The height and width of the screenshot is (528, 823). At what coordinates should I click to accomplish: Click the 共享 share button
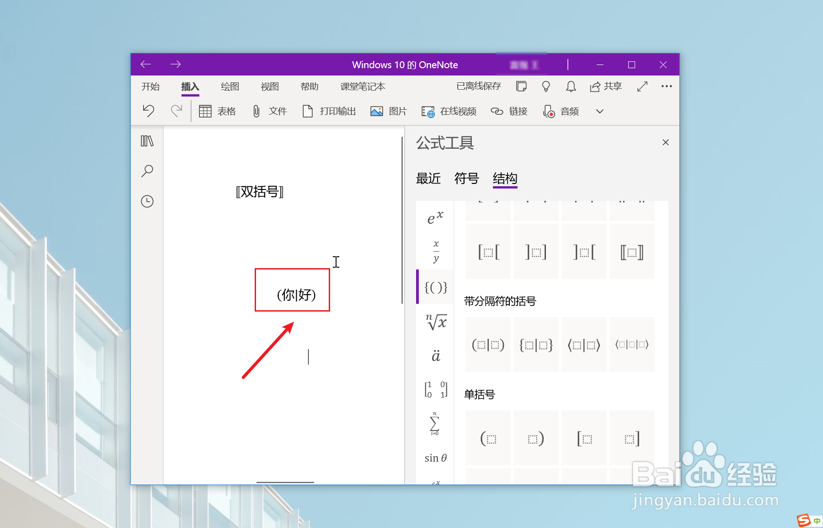click(x=606, y=86)
